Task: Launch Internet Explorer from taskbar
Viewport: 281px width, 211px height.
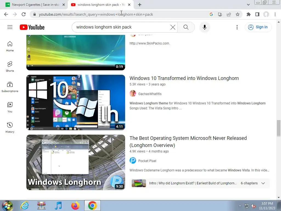Action: [x=24, y=206]
